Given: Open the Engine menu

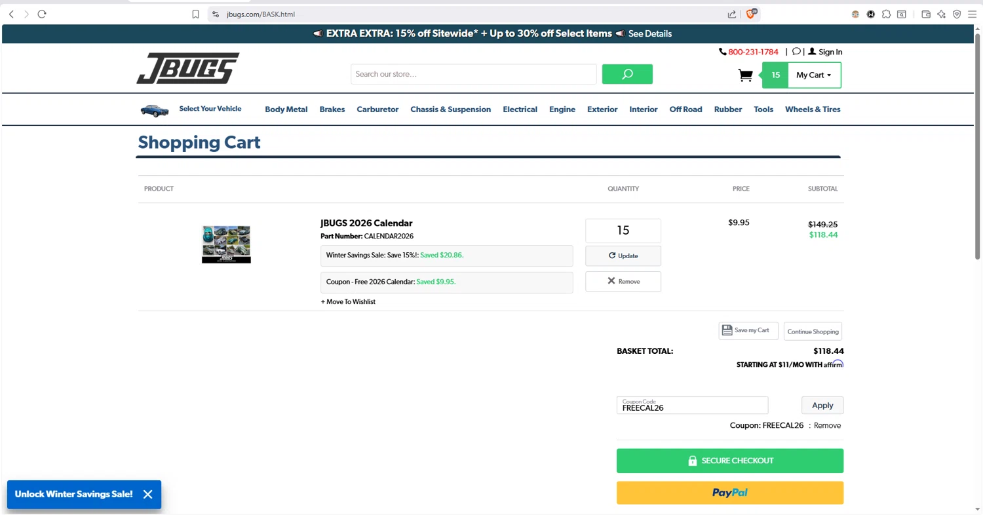Looking at the screenshot, I should [x=562, y=109].
